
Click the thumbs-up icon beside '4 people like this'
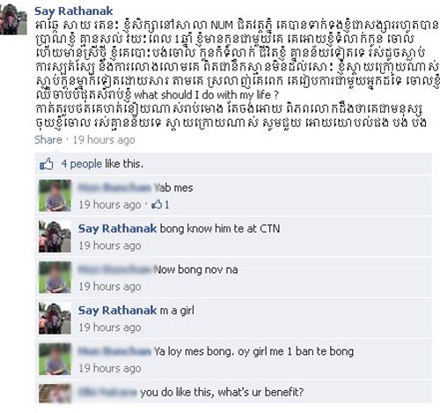47,164
